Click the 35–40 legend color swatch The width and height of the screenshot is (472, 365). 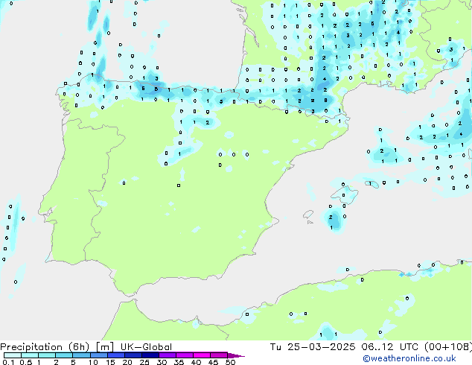[184, 355]
